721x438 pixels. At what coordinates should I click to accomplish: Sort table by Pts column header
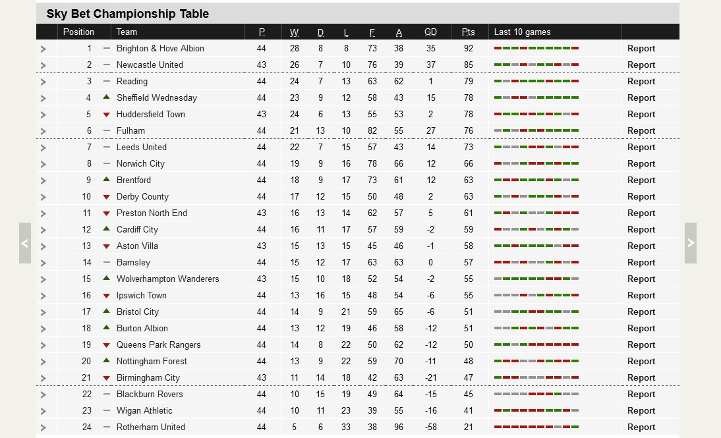click(x=468, y=32)
